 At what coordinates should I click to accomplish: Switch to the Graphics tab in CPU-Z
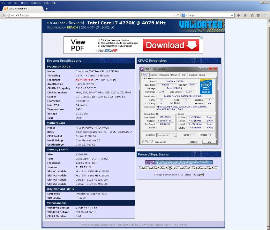tap(193, 75)
